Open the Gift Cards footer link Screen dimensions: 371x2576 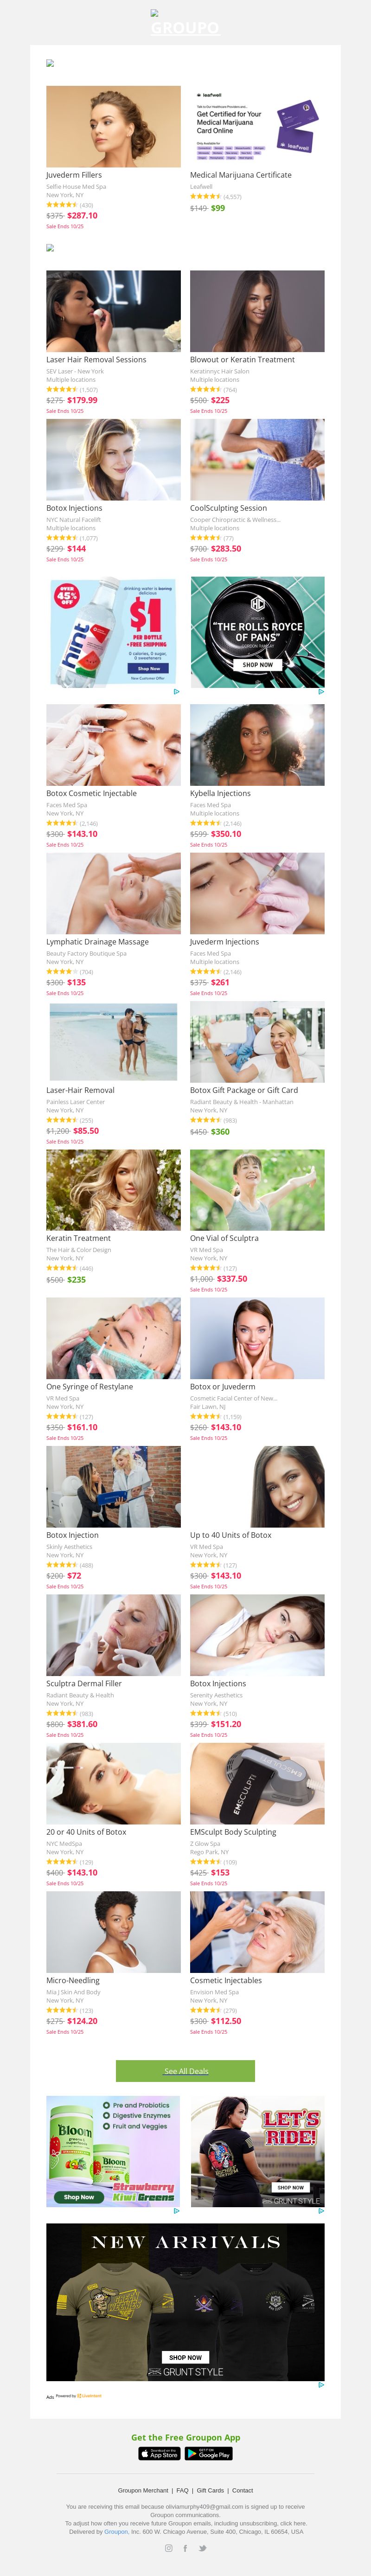[x=210, y=2490]
